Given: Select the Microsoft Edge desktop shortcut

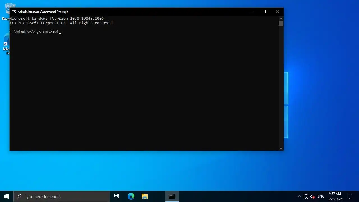Looking at the screenshot, I should 6,44.
